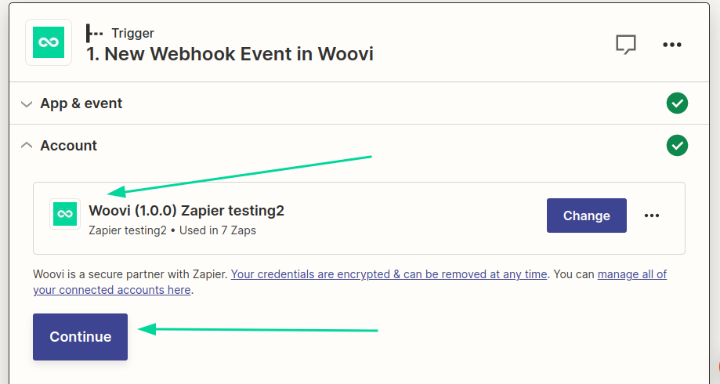Open the step's three-dot options menu
This screenshot has height=384, width=720.
coord(672,45)
